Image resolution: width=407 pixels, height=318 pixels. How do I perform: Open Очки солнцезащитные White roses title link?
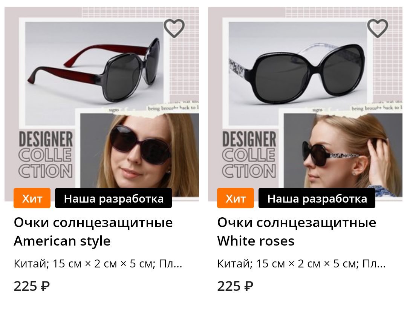point(297,232)
